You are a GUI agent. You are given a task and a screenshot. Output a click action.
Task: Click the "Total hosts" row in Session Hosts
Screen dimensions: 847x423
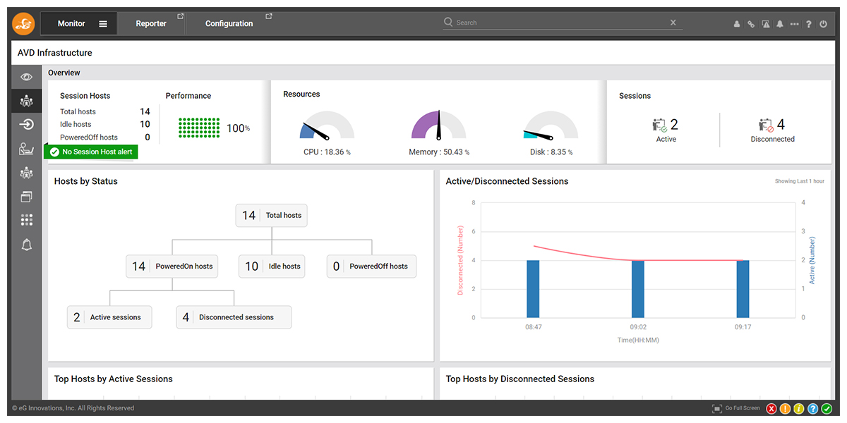105,111
